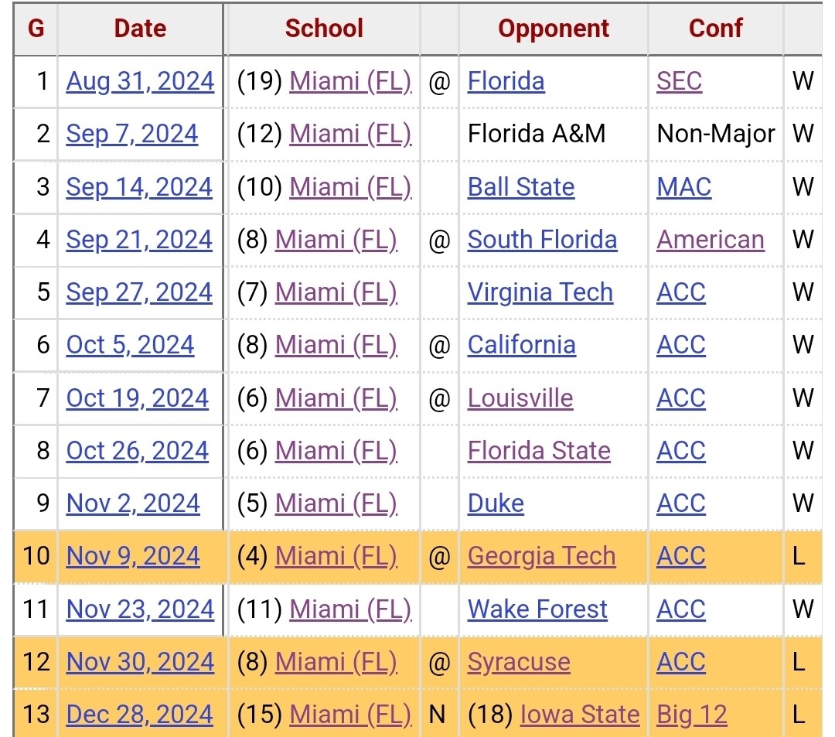
Task: Open the Ball State opponent link
Action: pyautogui.click(x=520, y=187)
